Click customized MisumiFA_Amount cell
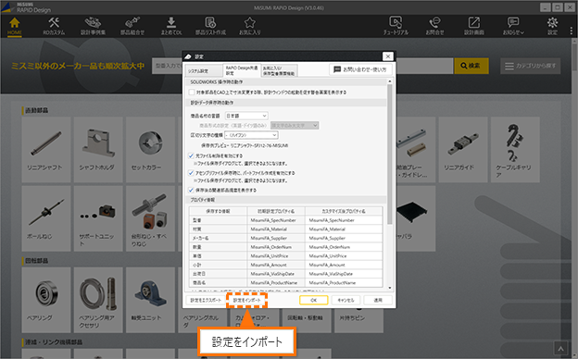Image resolution: width=578 pixels, height=359 pixels. click(x=344, y=265)
